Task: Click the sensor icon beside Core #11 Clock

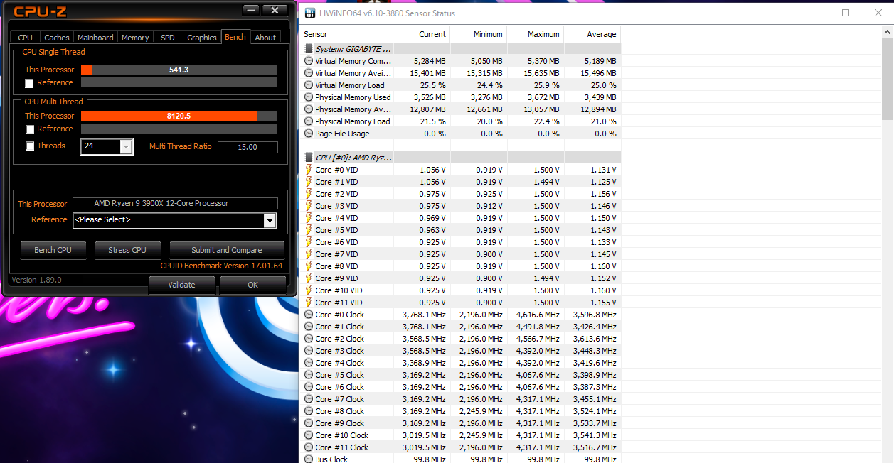Action: tap(309, 447)
